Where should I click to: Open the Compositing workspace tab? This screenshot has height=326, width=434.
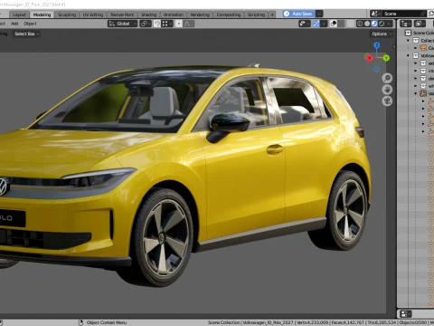click(x=229, y=14)
